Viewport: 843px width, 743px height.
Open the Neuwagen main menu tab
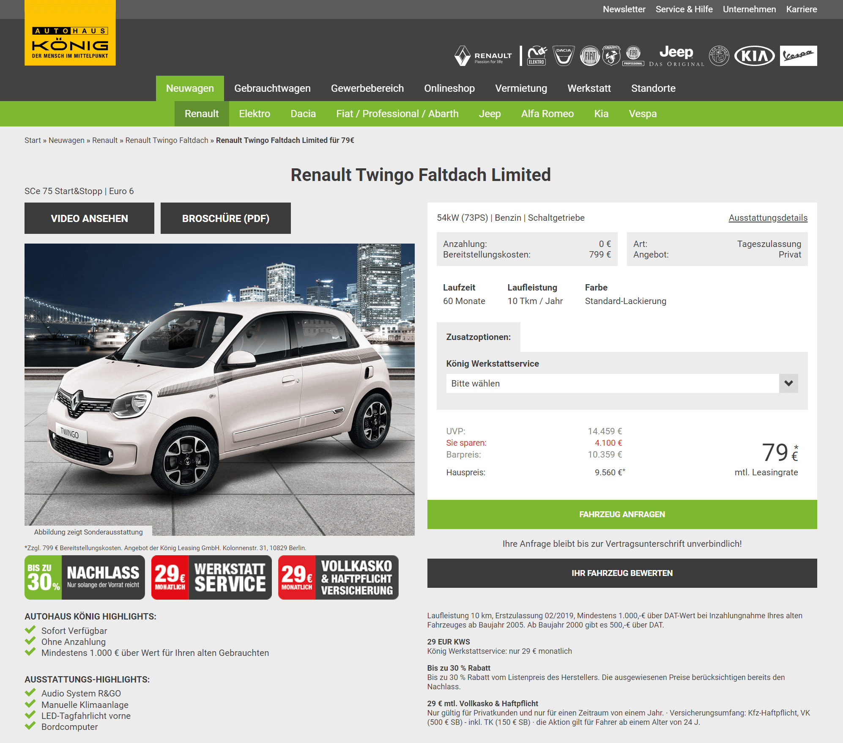coord(190,88)
